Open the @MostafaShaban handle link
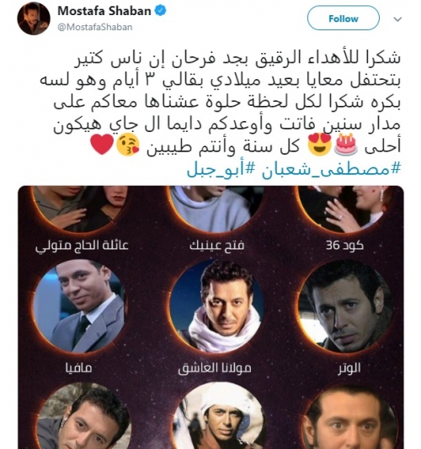The height and width of the screenshot is (449, 421). [95, 27]
